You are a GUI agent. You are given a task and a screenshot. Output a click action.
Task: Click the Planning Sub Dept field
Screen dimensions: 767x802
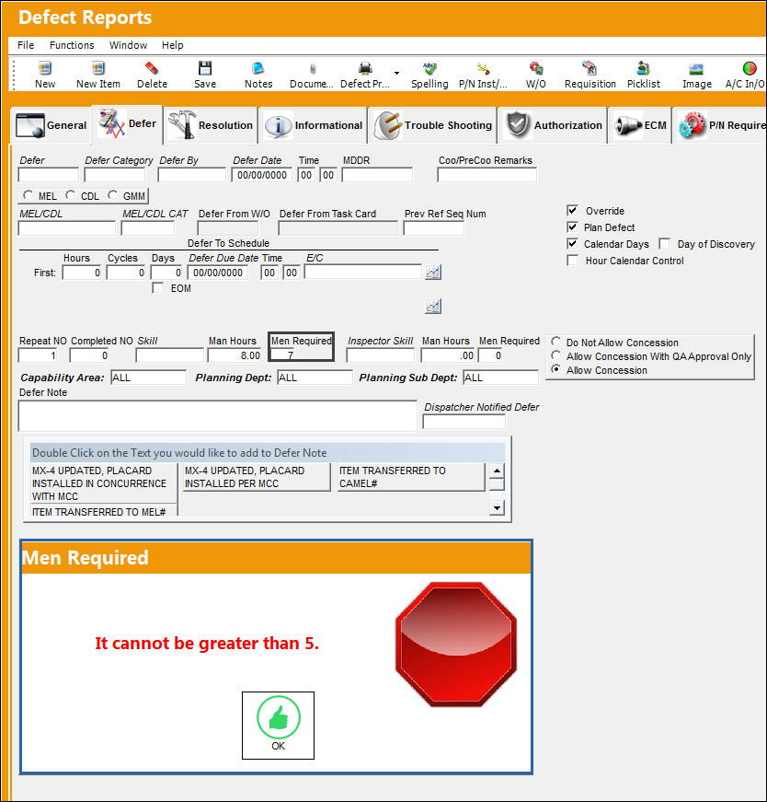point(500,378)
